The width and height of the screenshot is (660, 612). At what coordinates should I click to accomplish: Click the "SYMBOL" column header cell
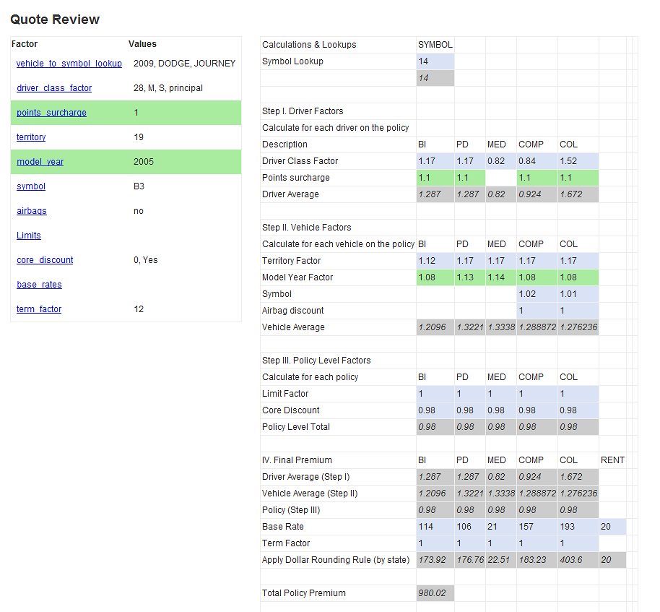pyautogui.click(x=435, y=45)
